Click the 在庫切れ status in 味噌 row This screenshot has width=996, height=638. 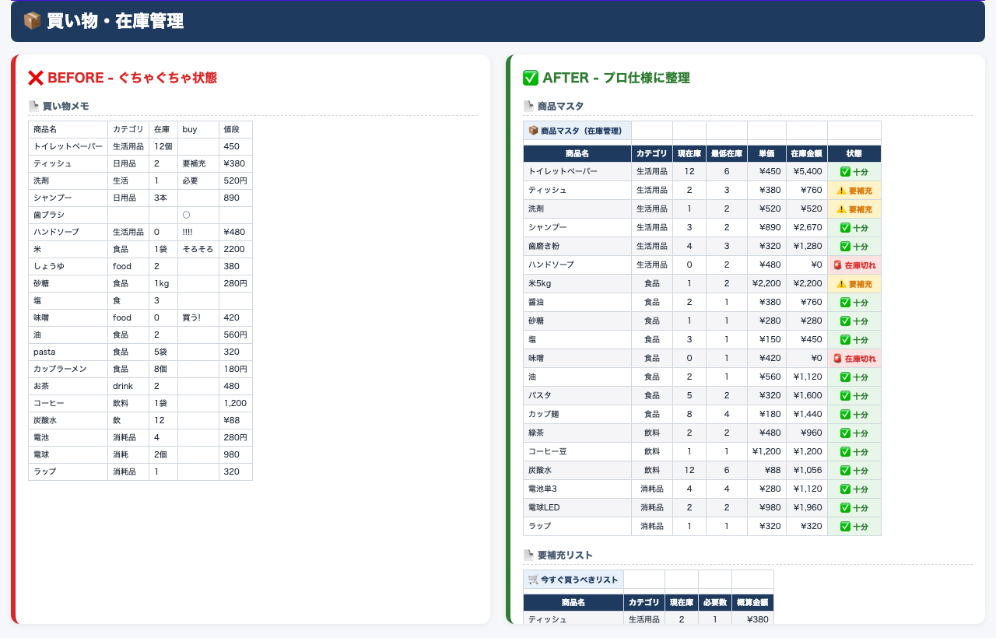pyautogui.click(x=854, y=359)
